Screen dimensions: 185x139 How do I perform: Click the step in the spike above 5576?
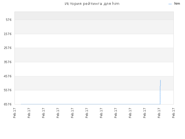pyautogui.click(x=160, y=86)
